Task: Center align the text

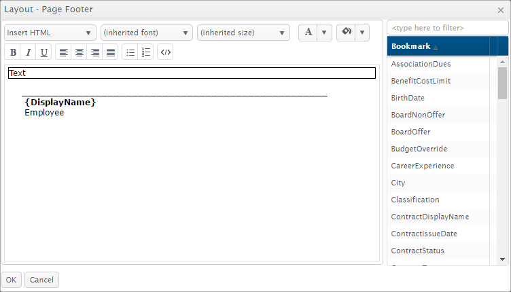Action: tap(80, 52)
